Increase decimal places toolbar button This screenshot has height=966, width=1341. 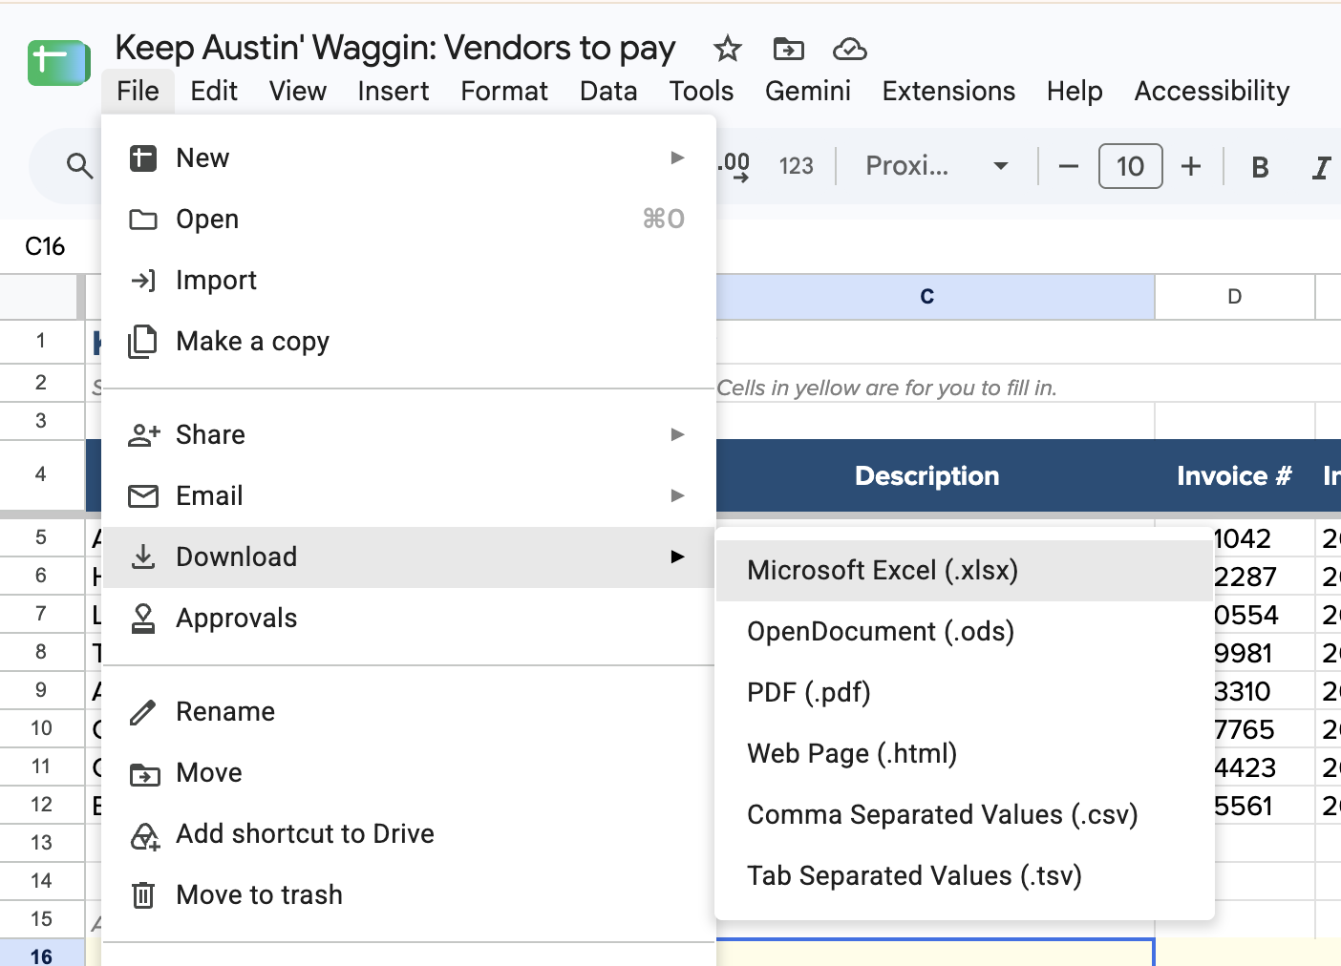[734, 166]
